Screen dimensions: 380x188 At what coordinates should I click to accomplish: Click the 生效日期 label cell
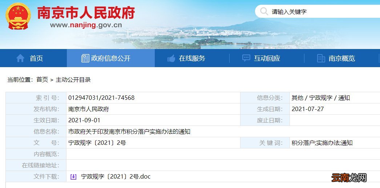tap(36, 120)
